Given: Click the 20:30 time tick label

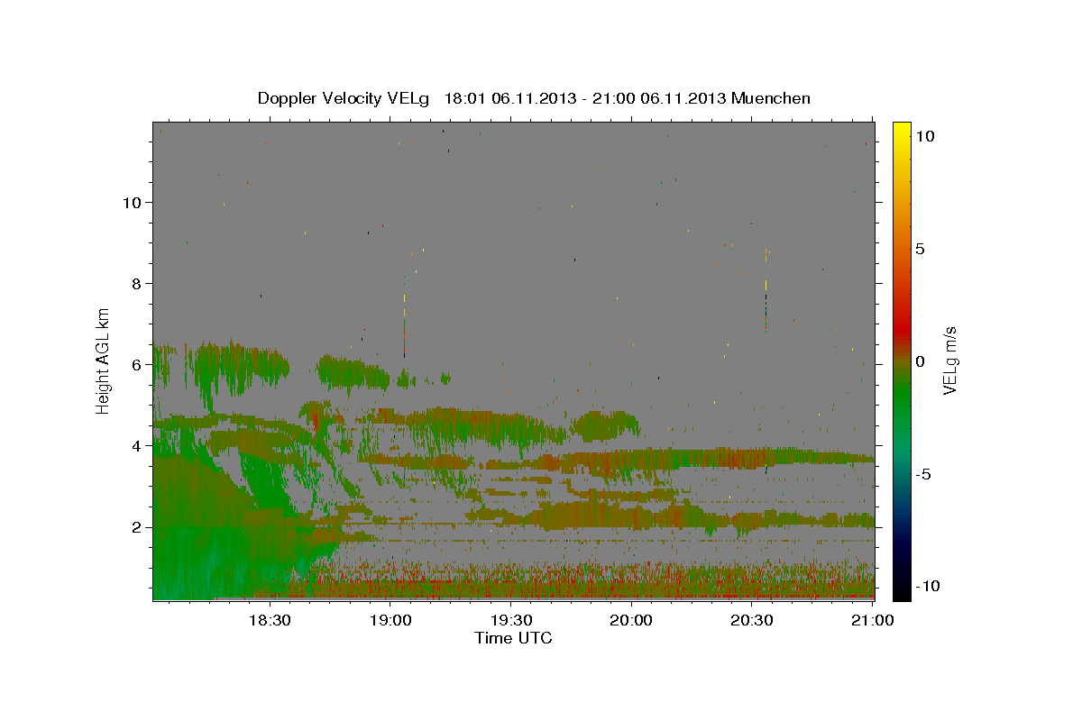Looking at the screenshot, I should (x=752, y=620).
